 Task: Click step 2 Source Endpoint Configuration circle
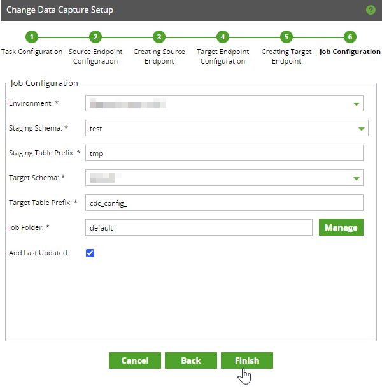point(95,37)
